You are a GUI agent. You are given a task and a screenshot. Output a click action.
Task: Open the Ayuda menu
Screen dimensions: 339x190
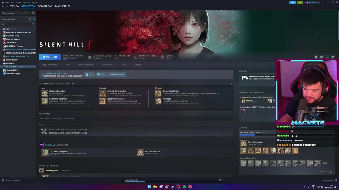click(34, 2)
